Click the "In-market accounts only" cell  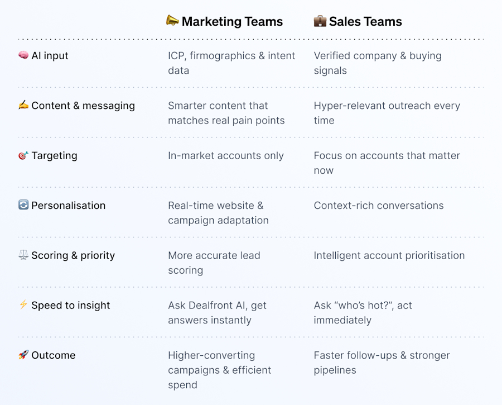(226, 155)
